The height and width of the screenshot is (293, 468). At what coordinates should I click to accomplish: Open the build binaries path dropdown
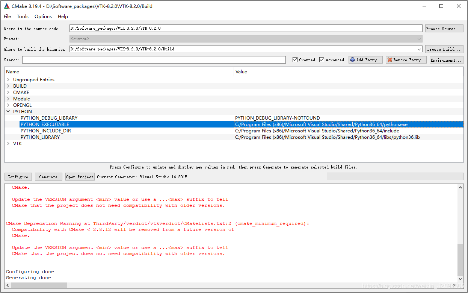point(419,49)
